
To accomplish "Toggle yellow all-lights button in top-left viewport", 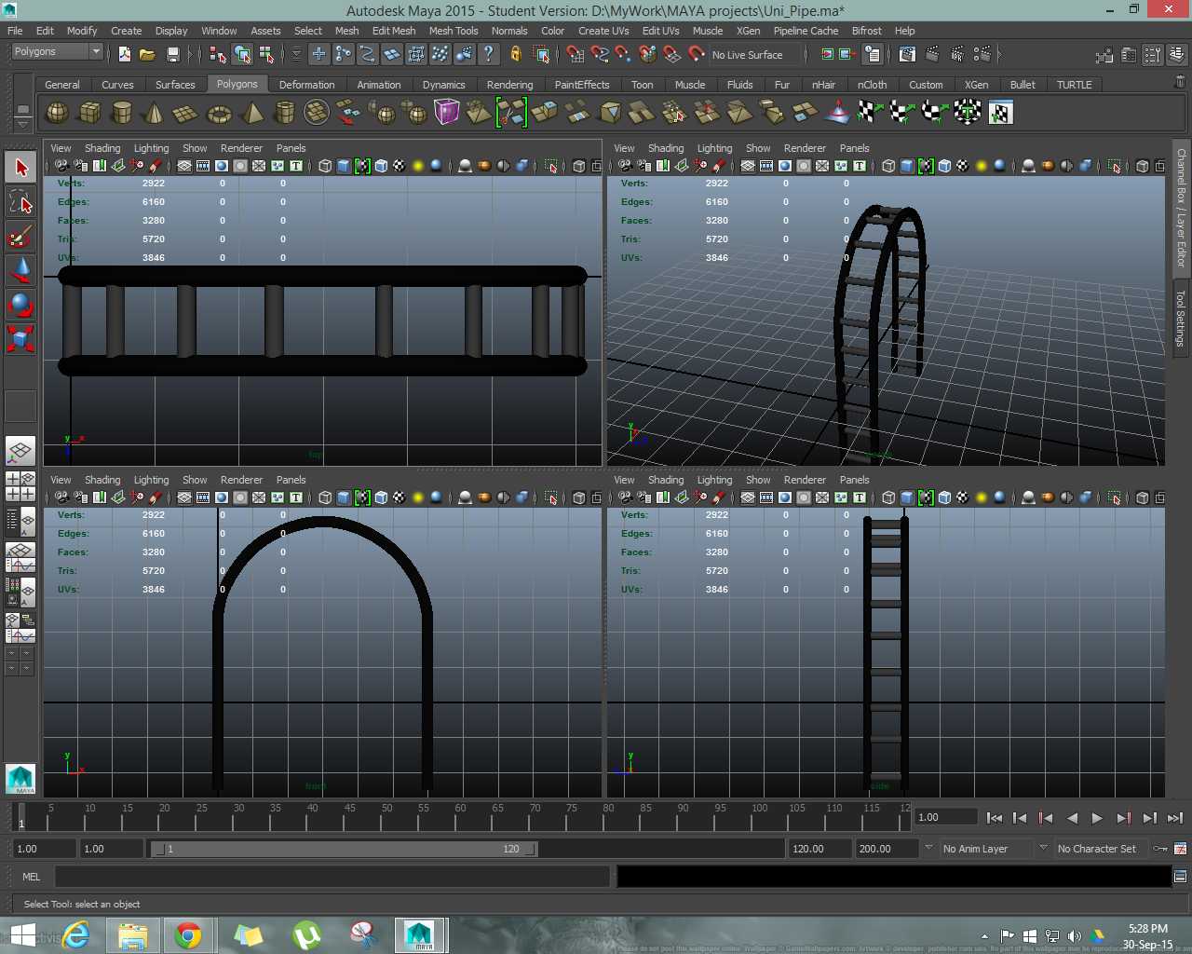I will [417, 166].
